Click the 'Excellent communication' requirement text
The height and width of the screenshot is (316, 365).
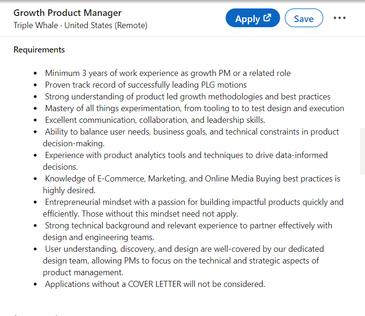click(155, 120)
